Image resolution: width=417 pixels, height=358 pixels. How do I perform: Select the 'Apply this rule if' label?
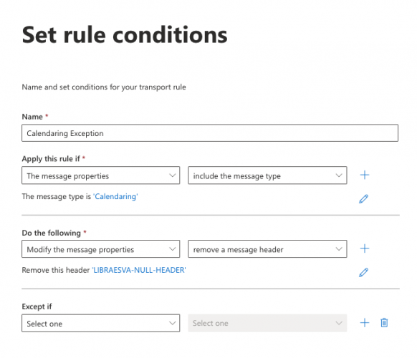(51, 159)
